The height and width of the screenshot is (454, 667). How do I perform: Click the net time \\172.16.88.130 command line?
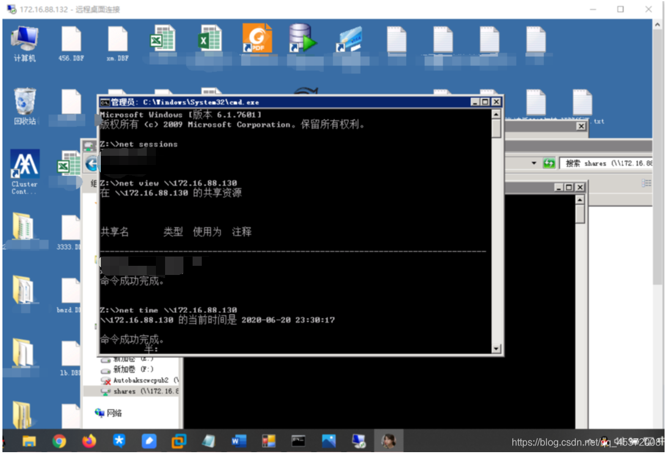[x=169, y=310]
